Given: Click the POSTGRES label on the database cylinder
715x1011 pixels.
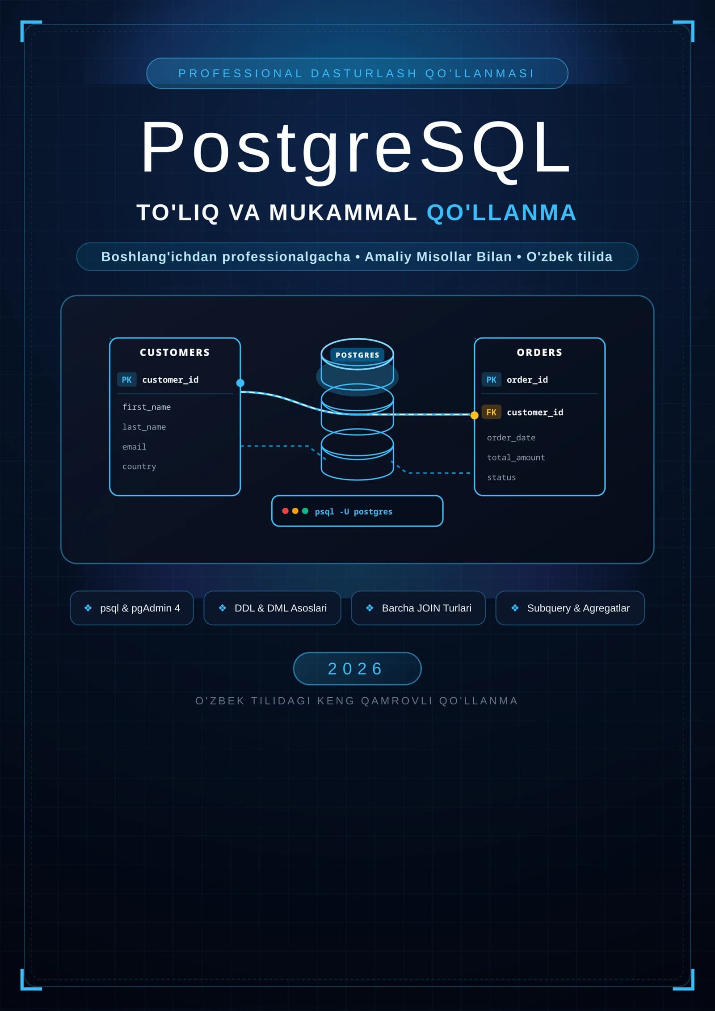Looking at the screenshot, I should point(357,355).
